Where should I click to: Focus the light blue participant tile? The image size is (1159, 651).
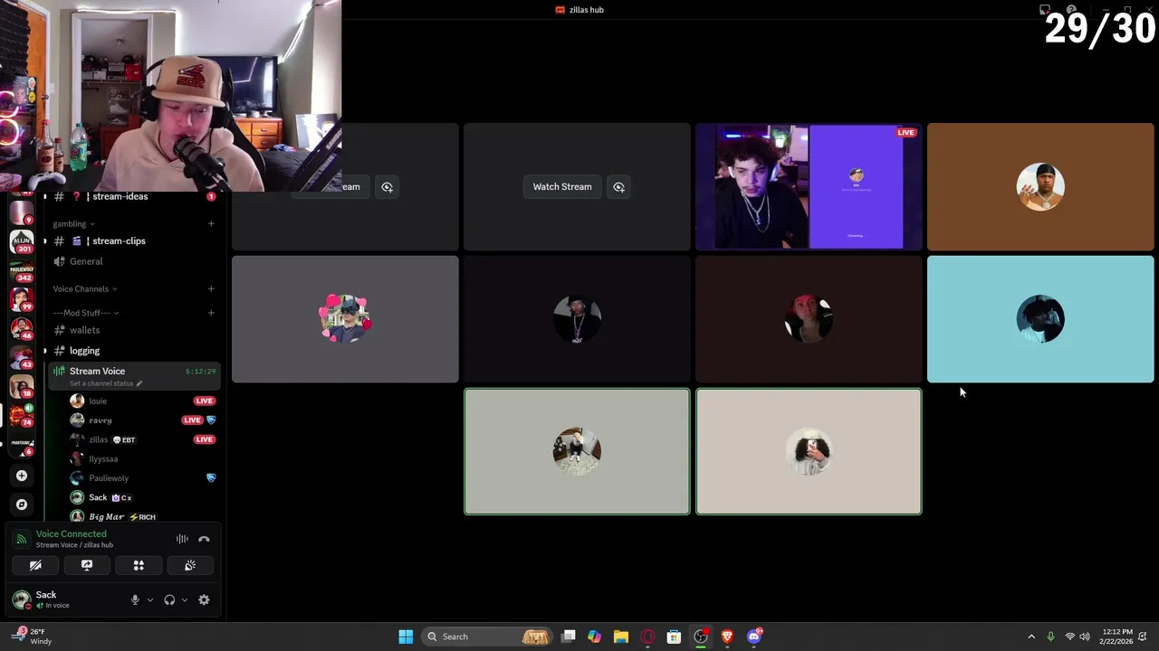pyautogui.click(x=1040, y=319)
